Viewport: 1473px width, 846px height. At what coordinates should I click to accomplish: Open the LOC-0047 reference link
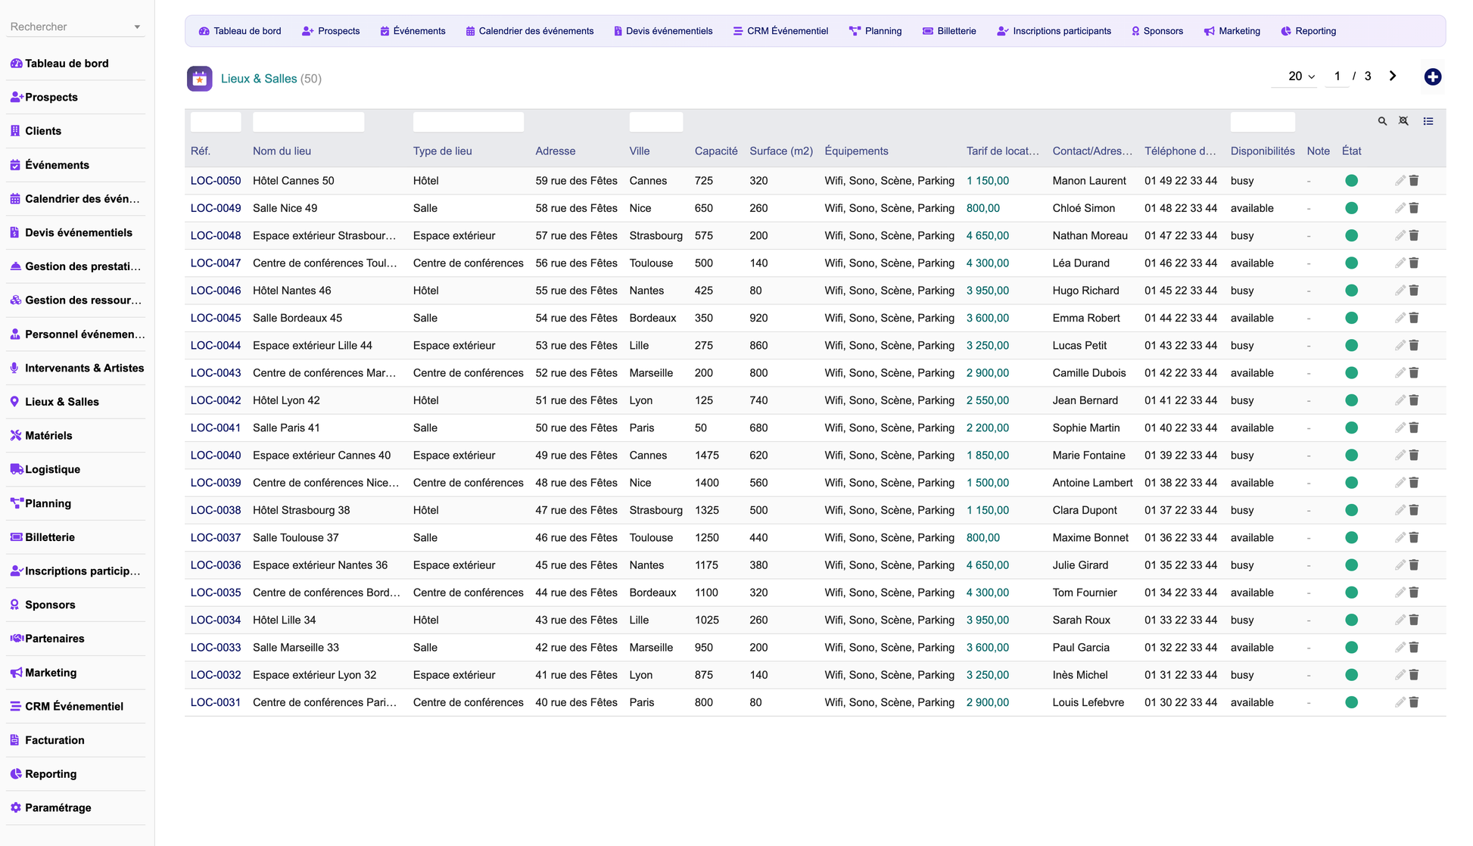[x=216, y=263]
